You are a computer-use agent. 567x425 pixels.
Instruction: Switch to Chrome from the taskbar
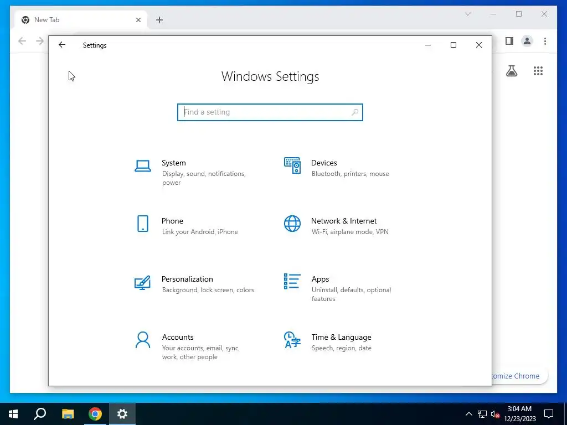(x=95, y=414)
